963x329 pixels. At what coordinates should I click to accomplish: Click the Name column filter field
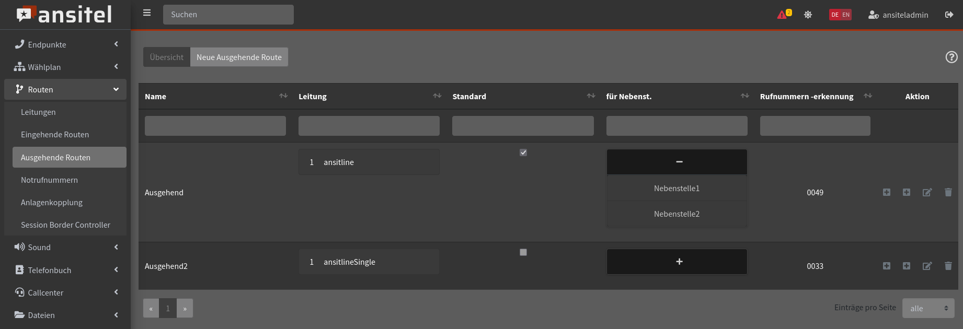[215, 126]
